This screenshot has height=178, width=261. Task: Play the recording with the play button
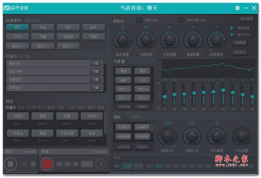click(x=101, y=164)
